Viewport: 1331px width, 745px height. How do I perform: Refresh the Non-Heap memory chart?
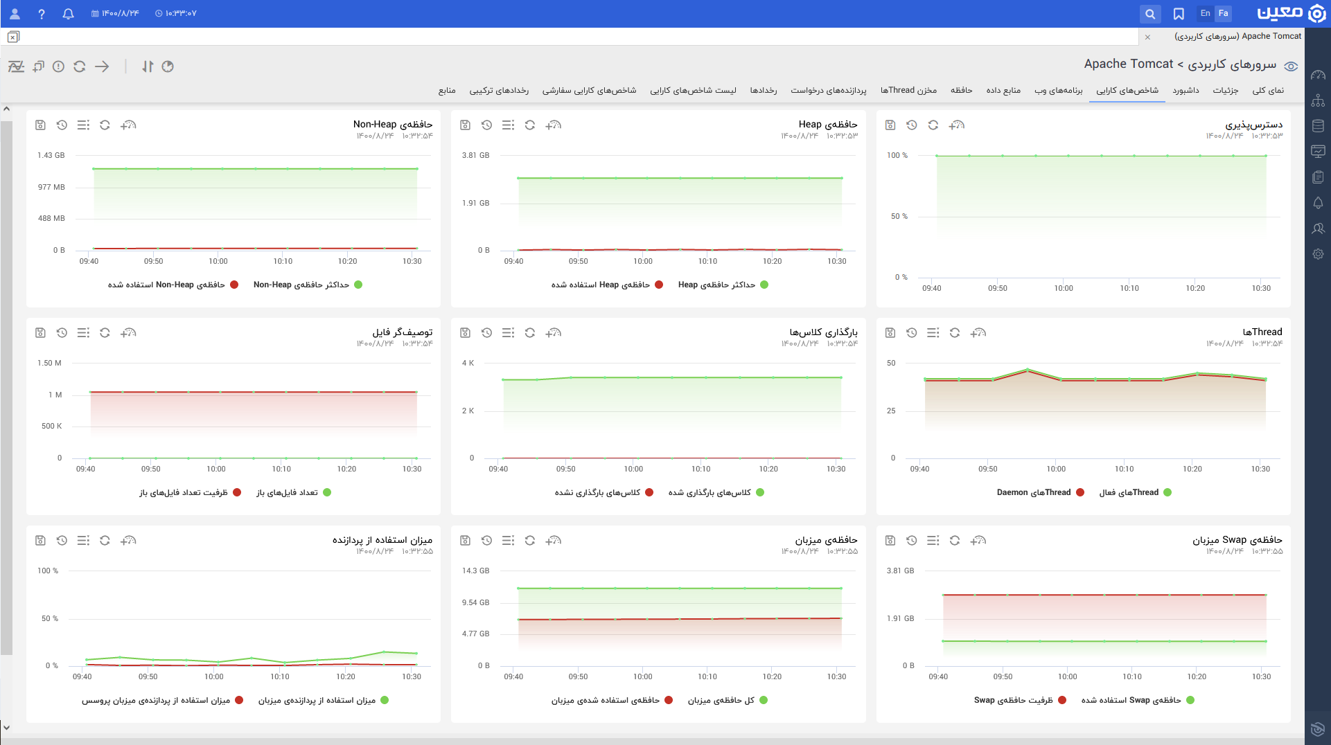[105, 125]
